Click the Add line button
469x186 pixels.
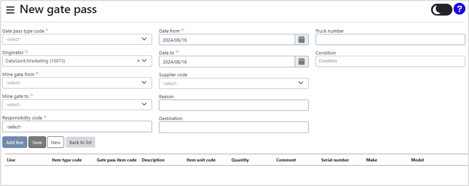click(x=15, y=142)
